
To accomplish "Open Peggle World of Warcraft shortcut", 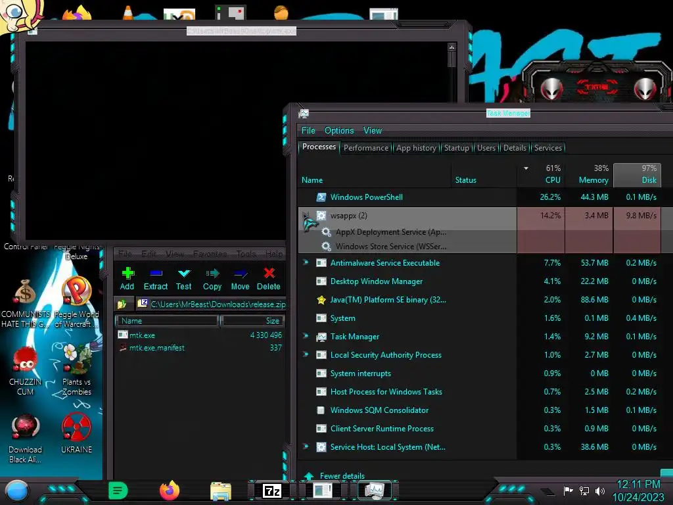I will click(x=76, y=302).
